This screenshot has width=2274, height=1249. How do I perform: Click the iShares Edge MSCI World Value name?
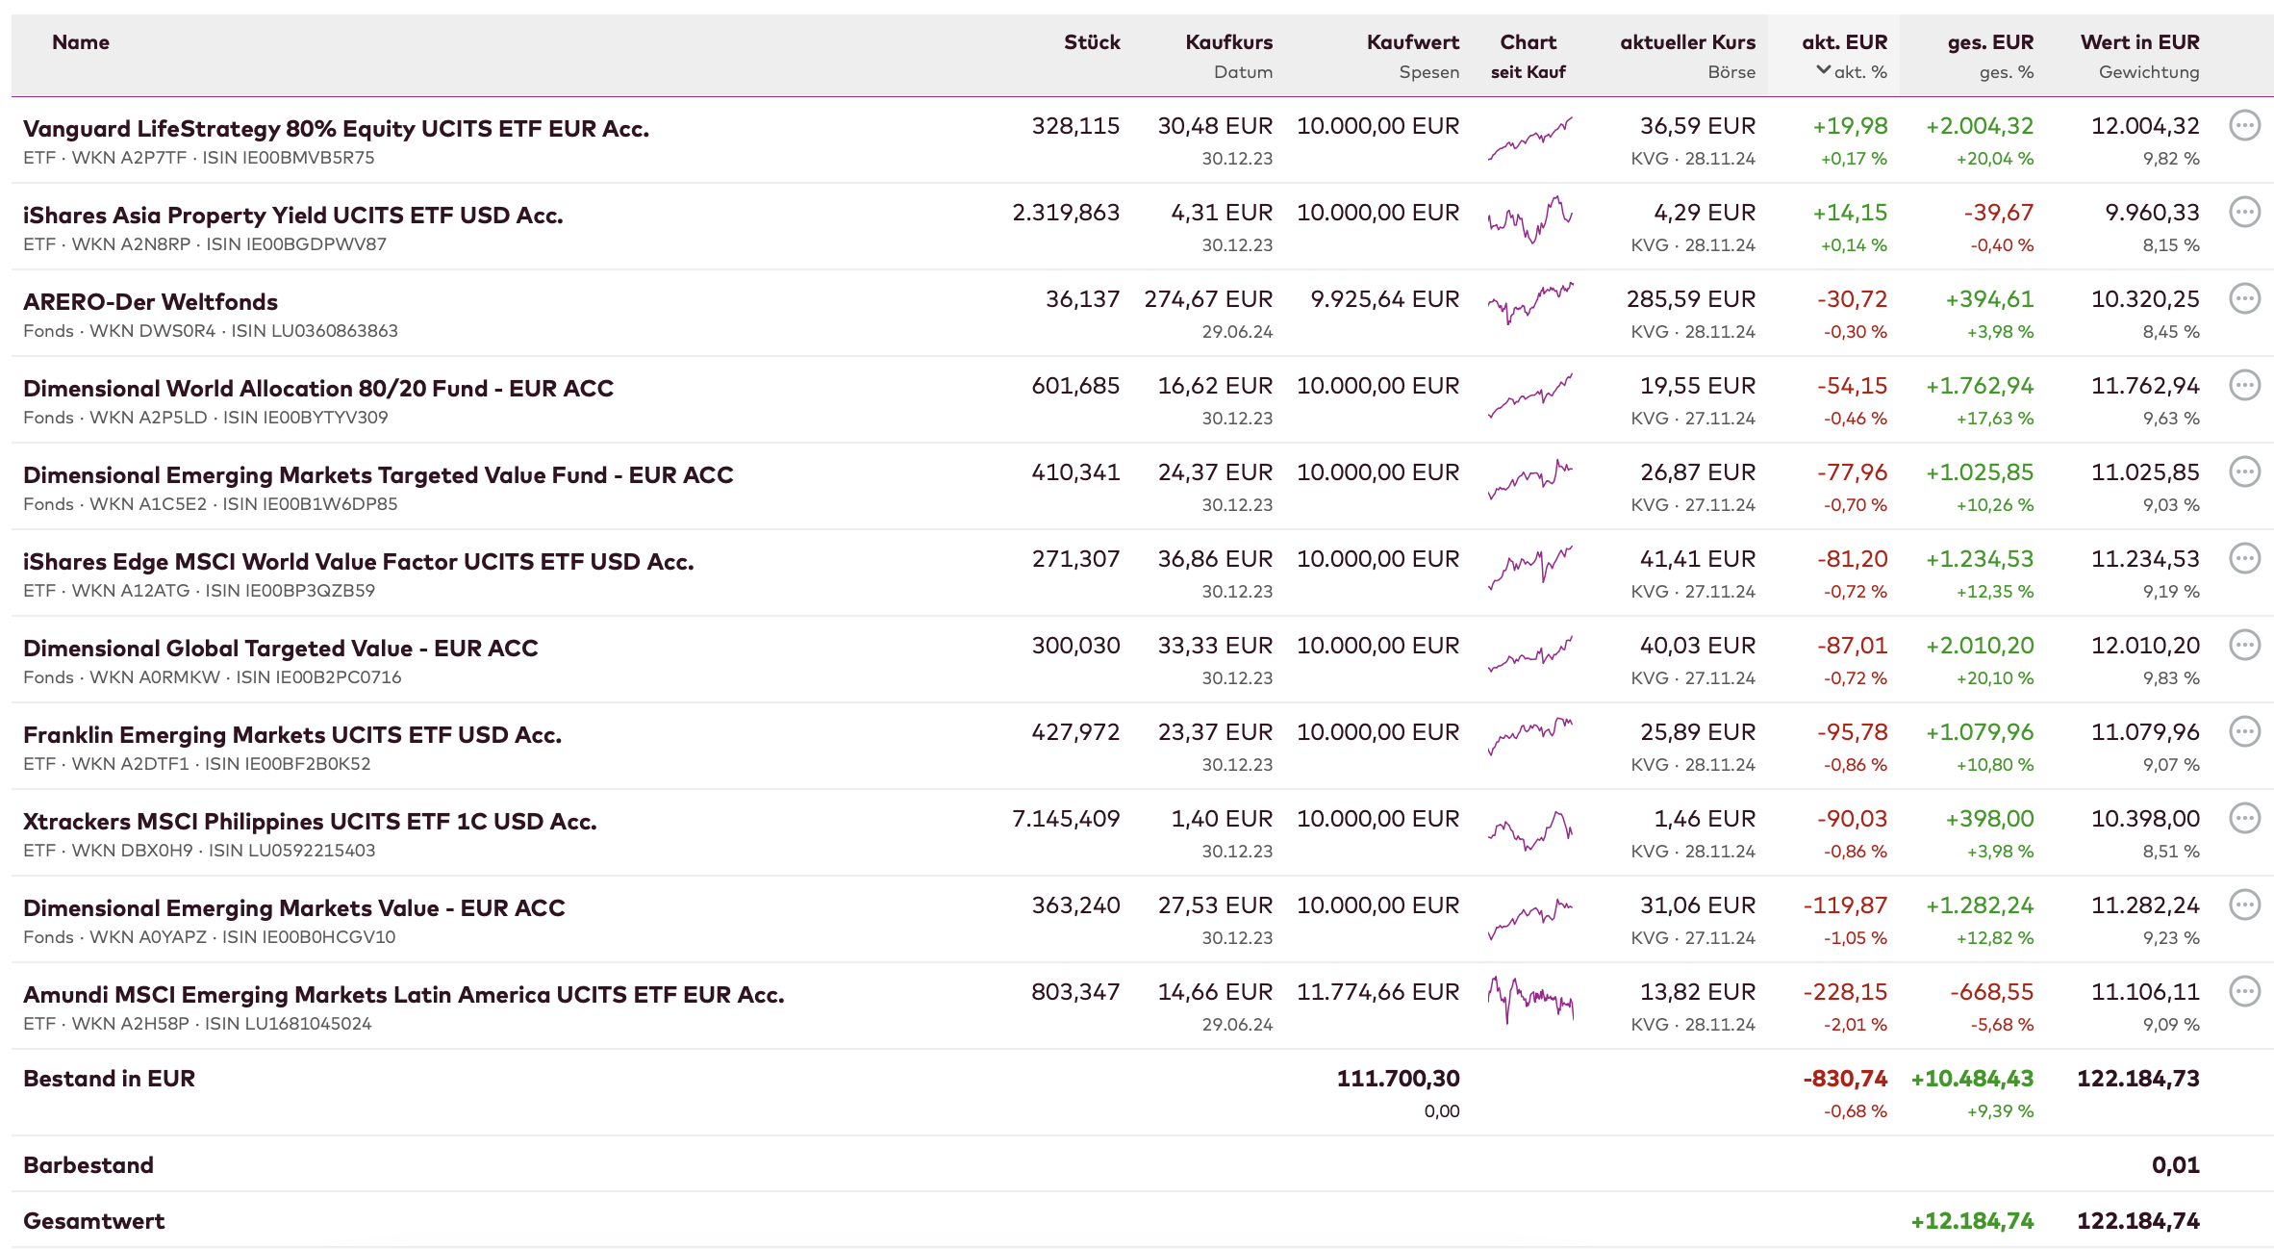(x=358, y=562)
